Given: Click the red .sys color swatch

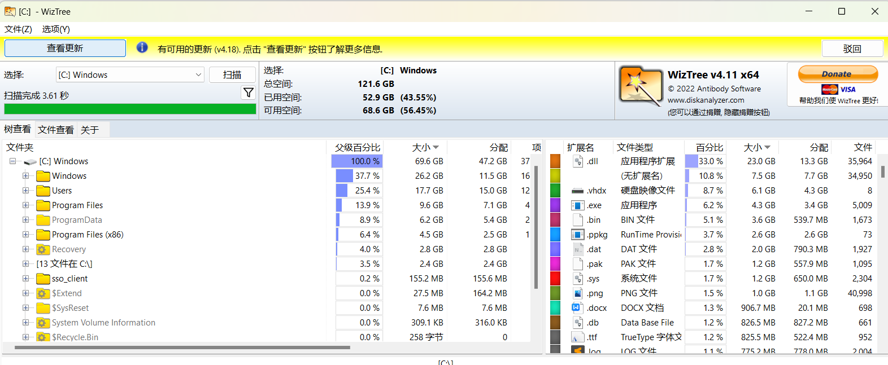Looking at the screenshot, I should pyautogui.click(x=555, y=279).
